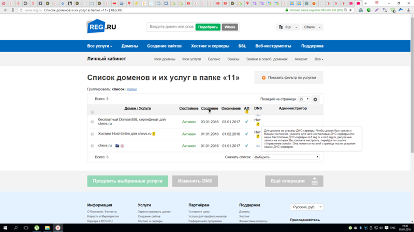Click the yellow help badge after Host-Unlim
414x232 pixels.
pyautogui.click(x=154, y=134)
